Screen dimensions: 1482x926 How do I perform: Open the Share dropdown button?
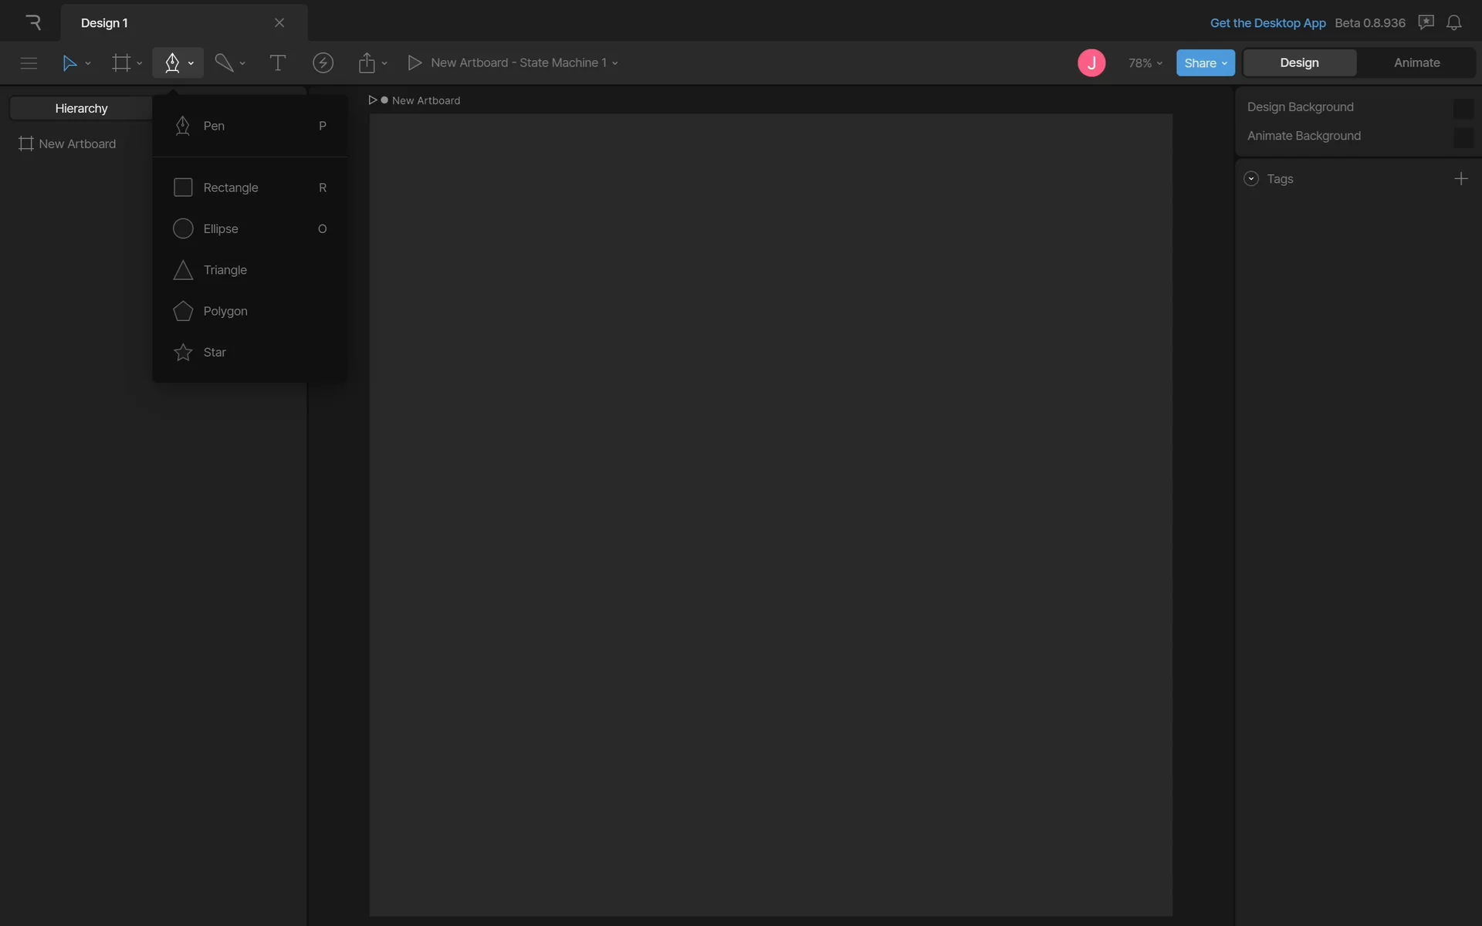(x=1205, y=63)
